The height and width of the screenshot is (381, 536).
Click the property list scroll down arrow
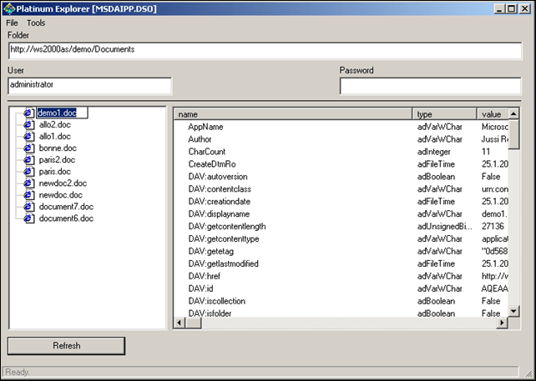513,311
